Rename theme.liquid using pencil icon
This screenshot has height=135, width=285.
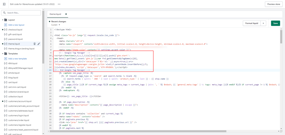pyautogui.click(x=39, y=44)
